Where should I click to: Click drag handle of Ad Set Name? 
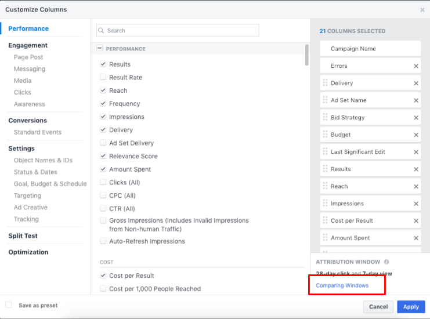coord(325,100)
